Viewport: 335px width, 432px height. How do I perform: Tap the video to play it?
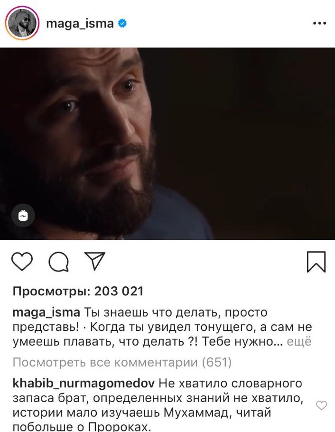(167, 143)
